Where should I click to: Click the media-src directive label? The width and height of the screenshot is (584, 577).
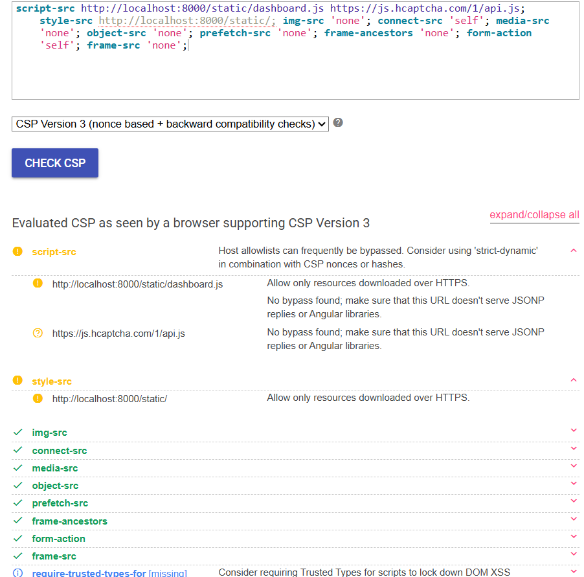[55, 468]
